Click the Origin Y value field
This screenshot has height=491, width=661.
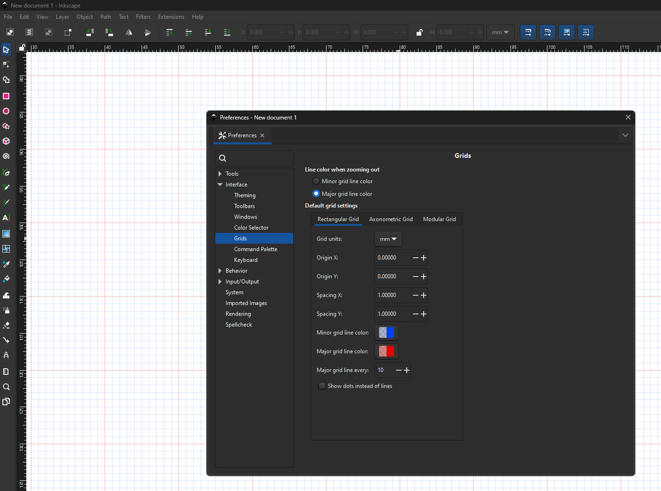point(393,276)
